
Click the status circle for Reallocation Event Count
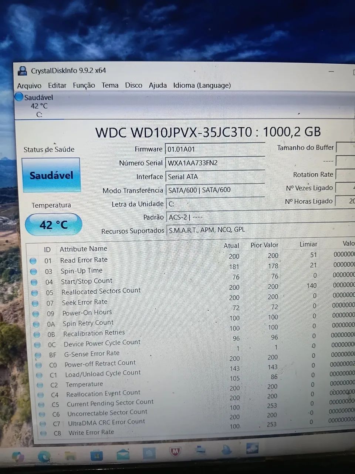[x=41, y=395]
